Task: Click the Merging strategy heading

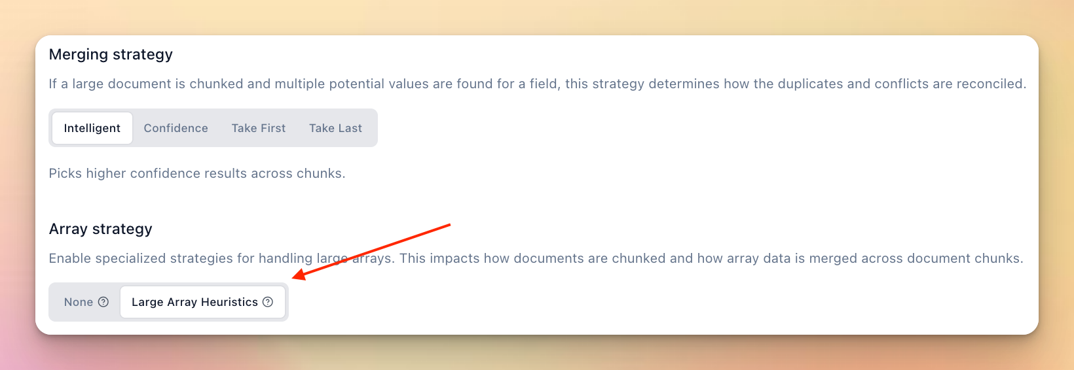Action: click(111, 54)
